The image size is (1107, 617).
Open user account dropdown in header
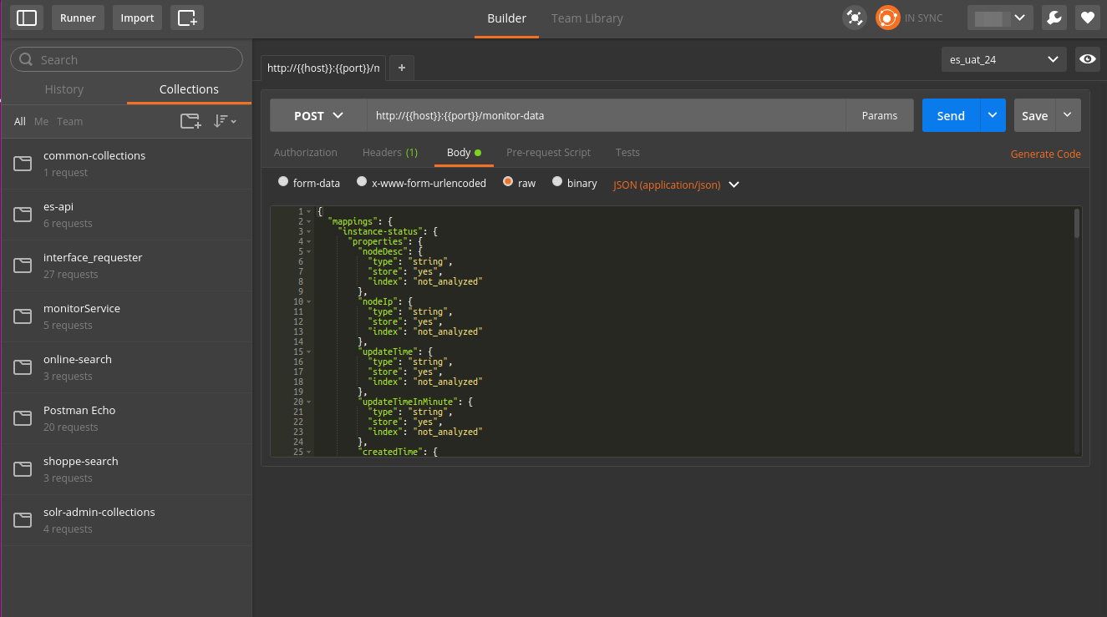1000,18
